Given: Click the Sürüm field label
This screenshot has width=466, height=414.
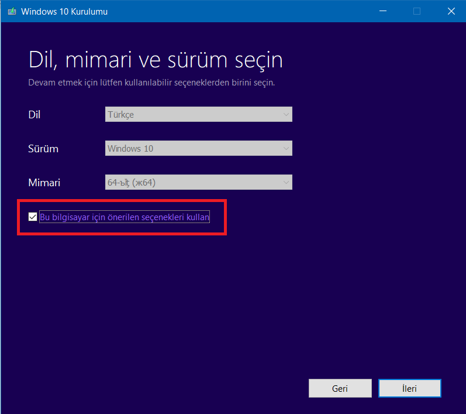Looking at the screenshot, I should pos(43,149).
